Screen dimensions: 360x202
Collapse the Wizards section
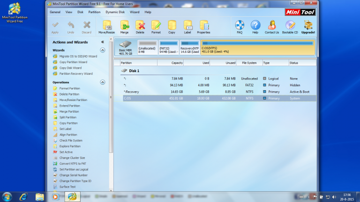pos(103,50)
